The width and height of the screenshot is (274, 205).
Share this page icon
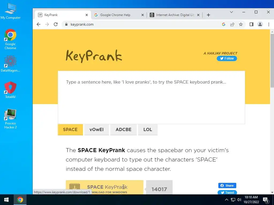[x=232, y=24]
